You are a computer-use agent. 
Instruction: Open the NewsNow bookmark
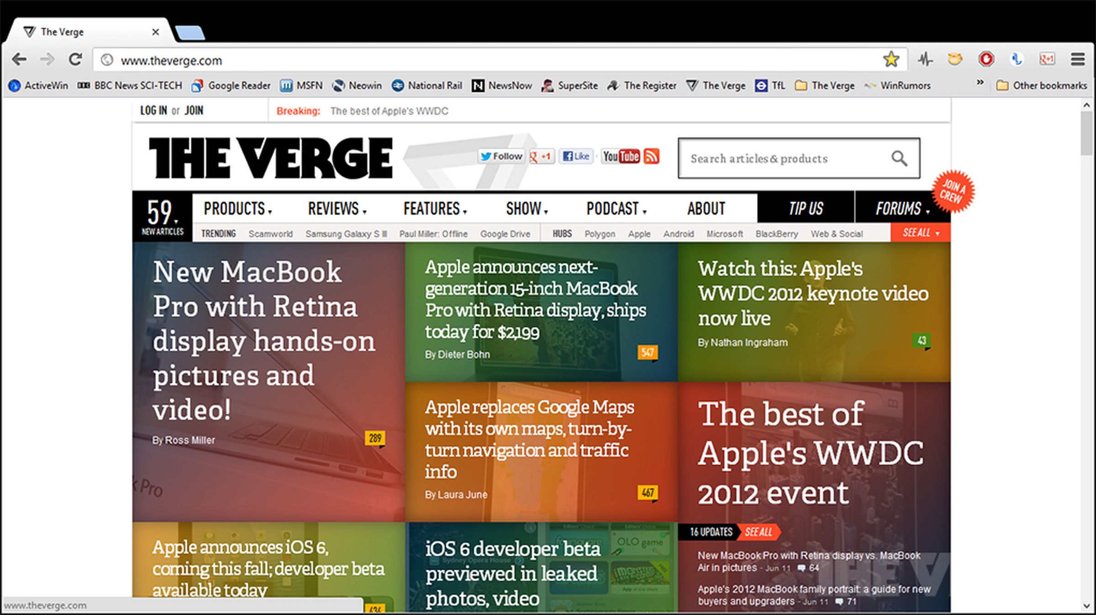click(x=502, y=85)
